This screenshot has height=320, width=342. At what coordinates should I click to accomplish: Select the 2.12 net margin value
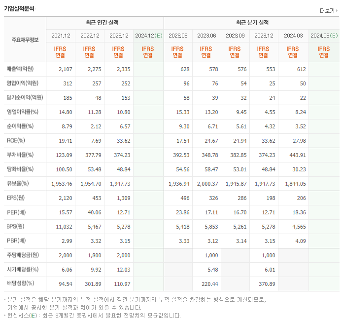pyautogui.click(x=96, y=126)
